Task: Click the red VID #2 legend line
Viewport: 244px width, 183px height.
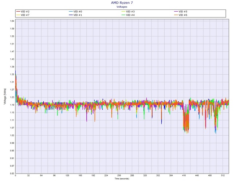Action: tap(18, 12)
